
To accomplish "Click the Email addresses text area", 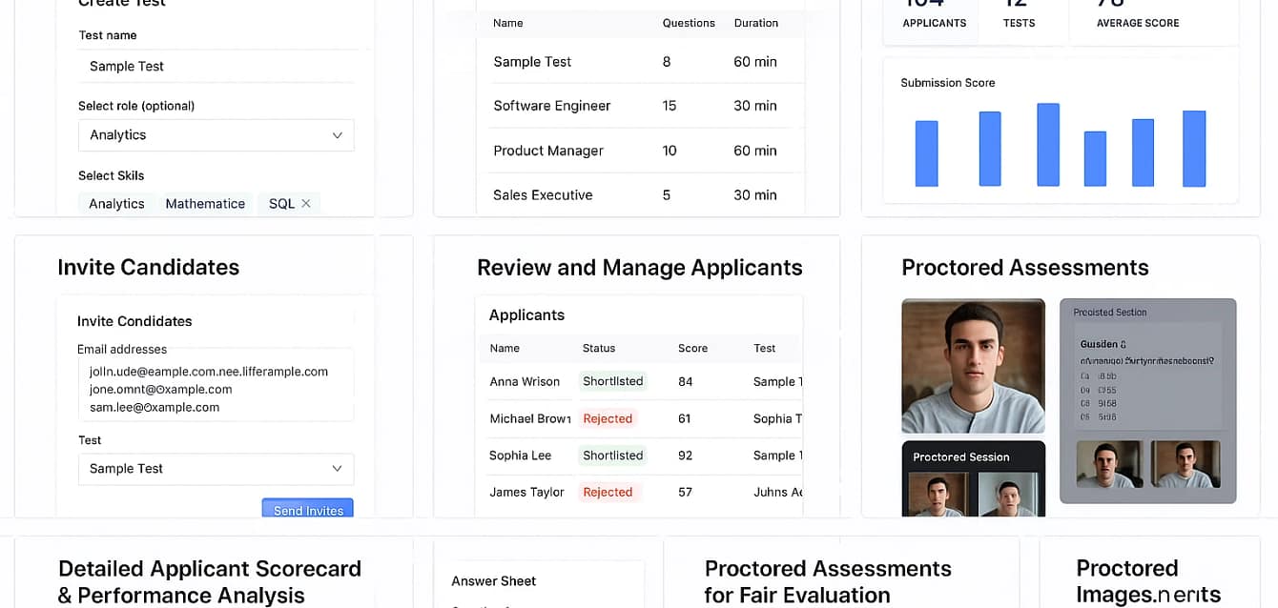I will point(216,385).
